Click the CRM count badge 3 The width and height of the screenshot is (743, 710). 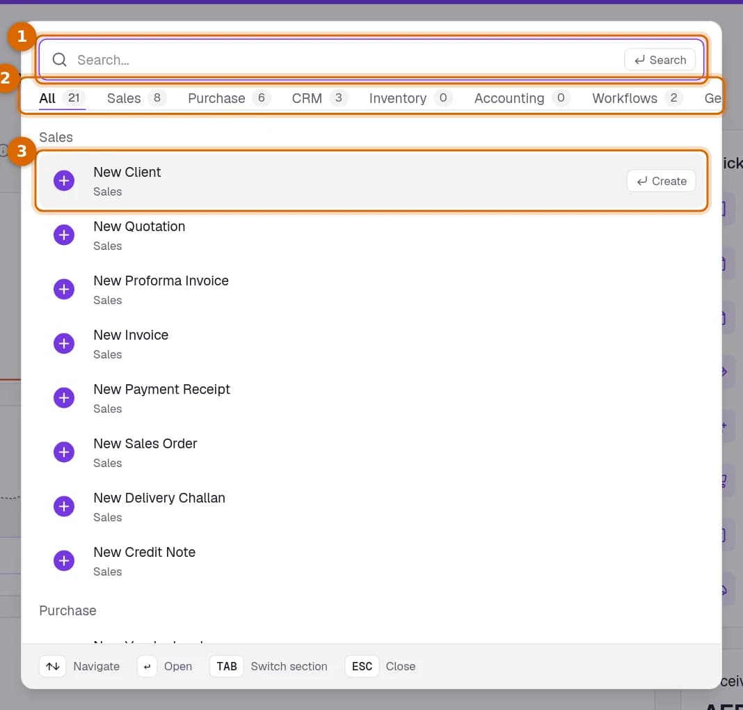[x=338, y=98]
